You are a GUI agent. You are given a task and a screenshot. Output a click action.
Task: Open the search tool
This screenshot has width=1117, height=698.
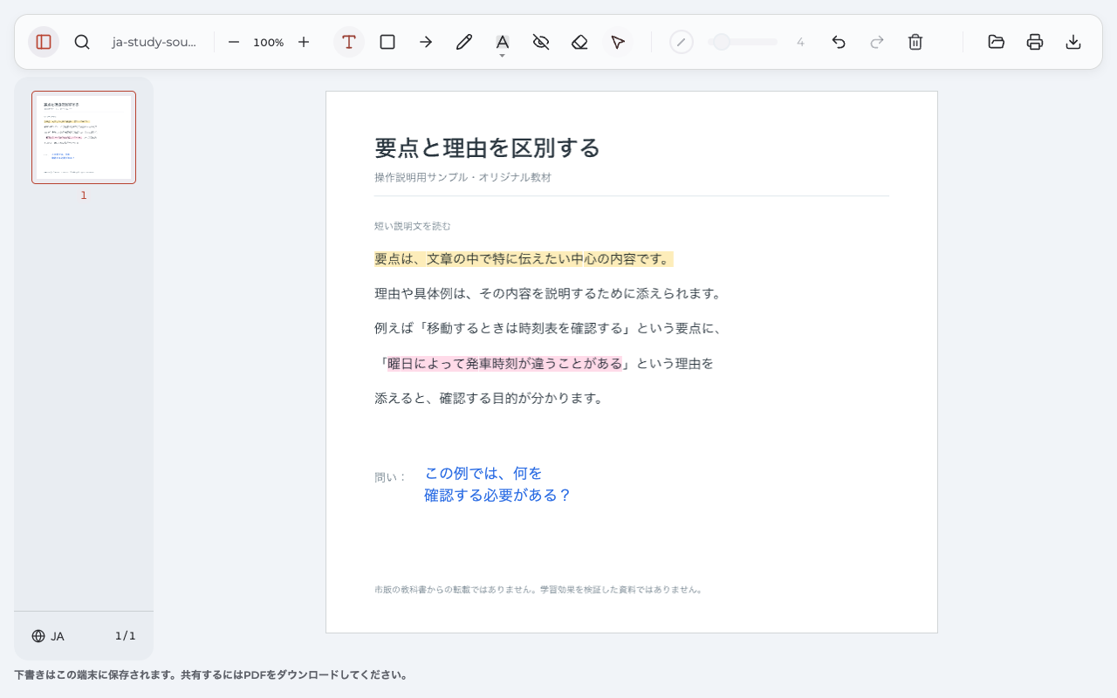(82, 42)
